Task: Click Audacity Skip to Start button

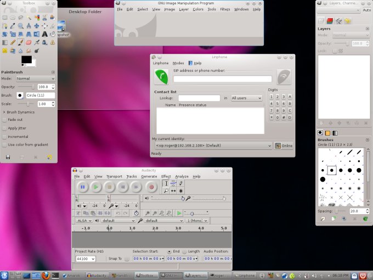Action: click(x=123, y=187)
